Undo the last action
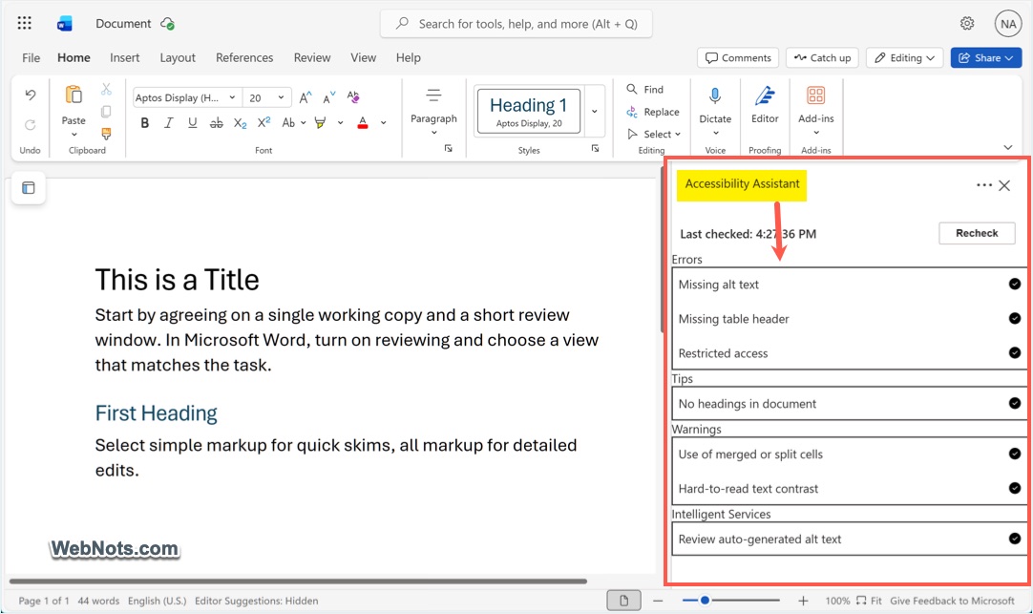Screen dimensions: 1033x614 (x=31, y=95)
